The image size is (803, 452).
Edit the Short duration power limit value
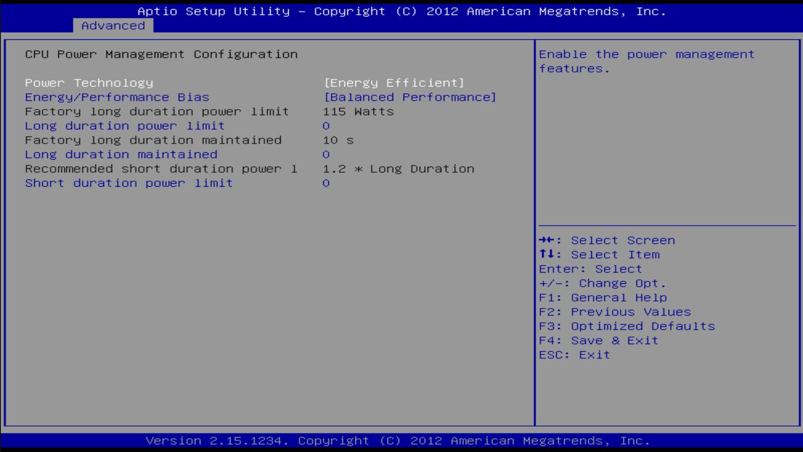[x=326, y=184]
